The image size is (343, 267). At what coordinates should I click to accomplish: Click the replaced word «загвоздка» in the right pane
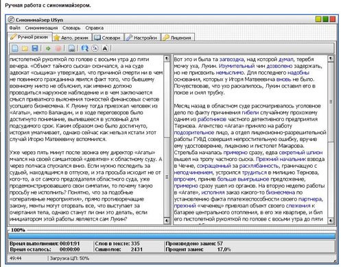pos(231,60)
